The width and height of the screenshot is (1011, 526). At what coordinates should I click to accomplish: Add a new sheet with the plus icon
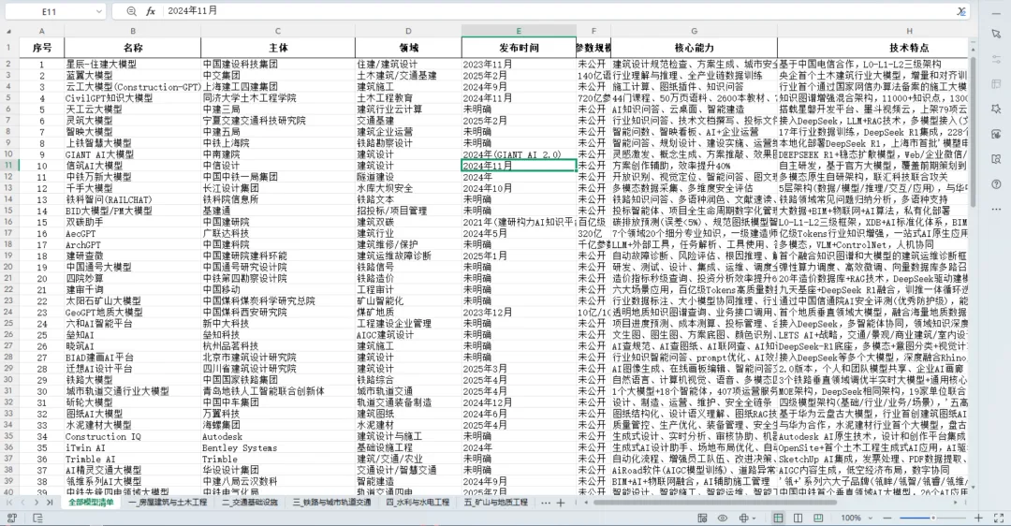(x=561, y=503)
